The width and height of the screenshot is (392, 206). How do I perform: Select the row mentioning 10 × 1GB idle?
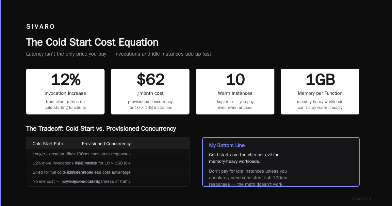tap(108, 163)
